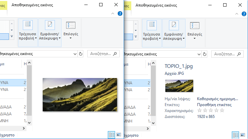Click the help icon in left window

(x=120, y=14)
